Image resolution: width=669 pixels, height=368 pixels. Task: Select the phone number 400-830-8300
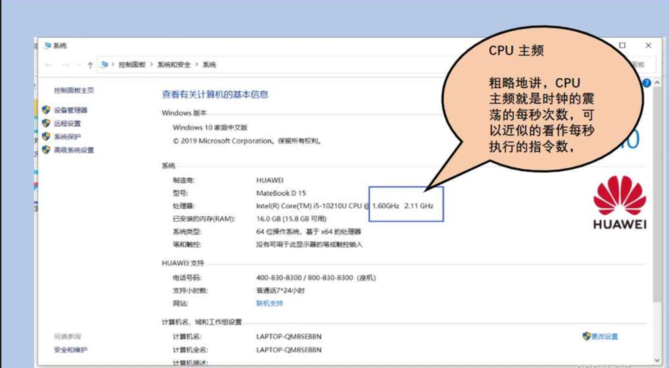[x=279, y=278]
